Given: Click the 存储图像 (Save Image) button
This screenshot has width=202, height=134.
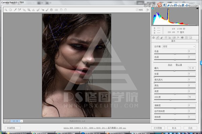Looking at the screenshot, I should [x=12, y=128].
